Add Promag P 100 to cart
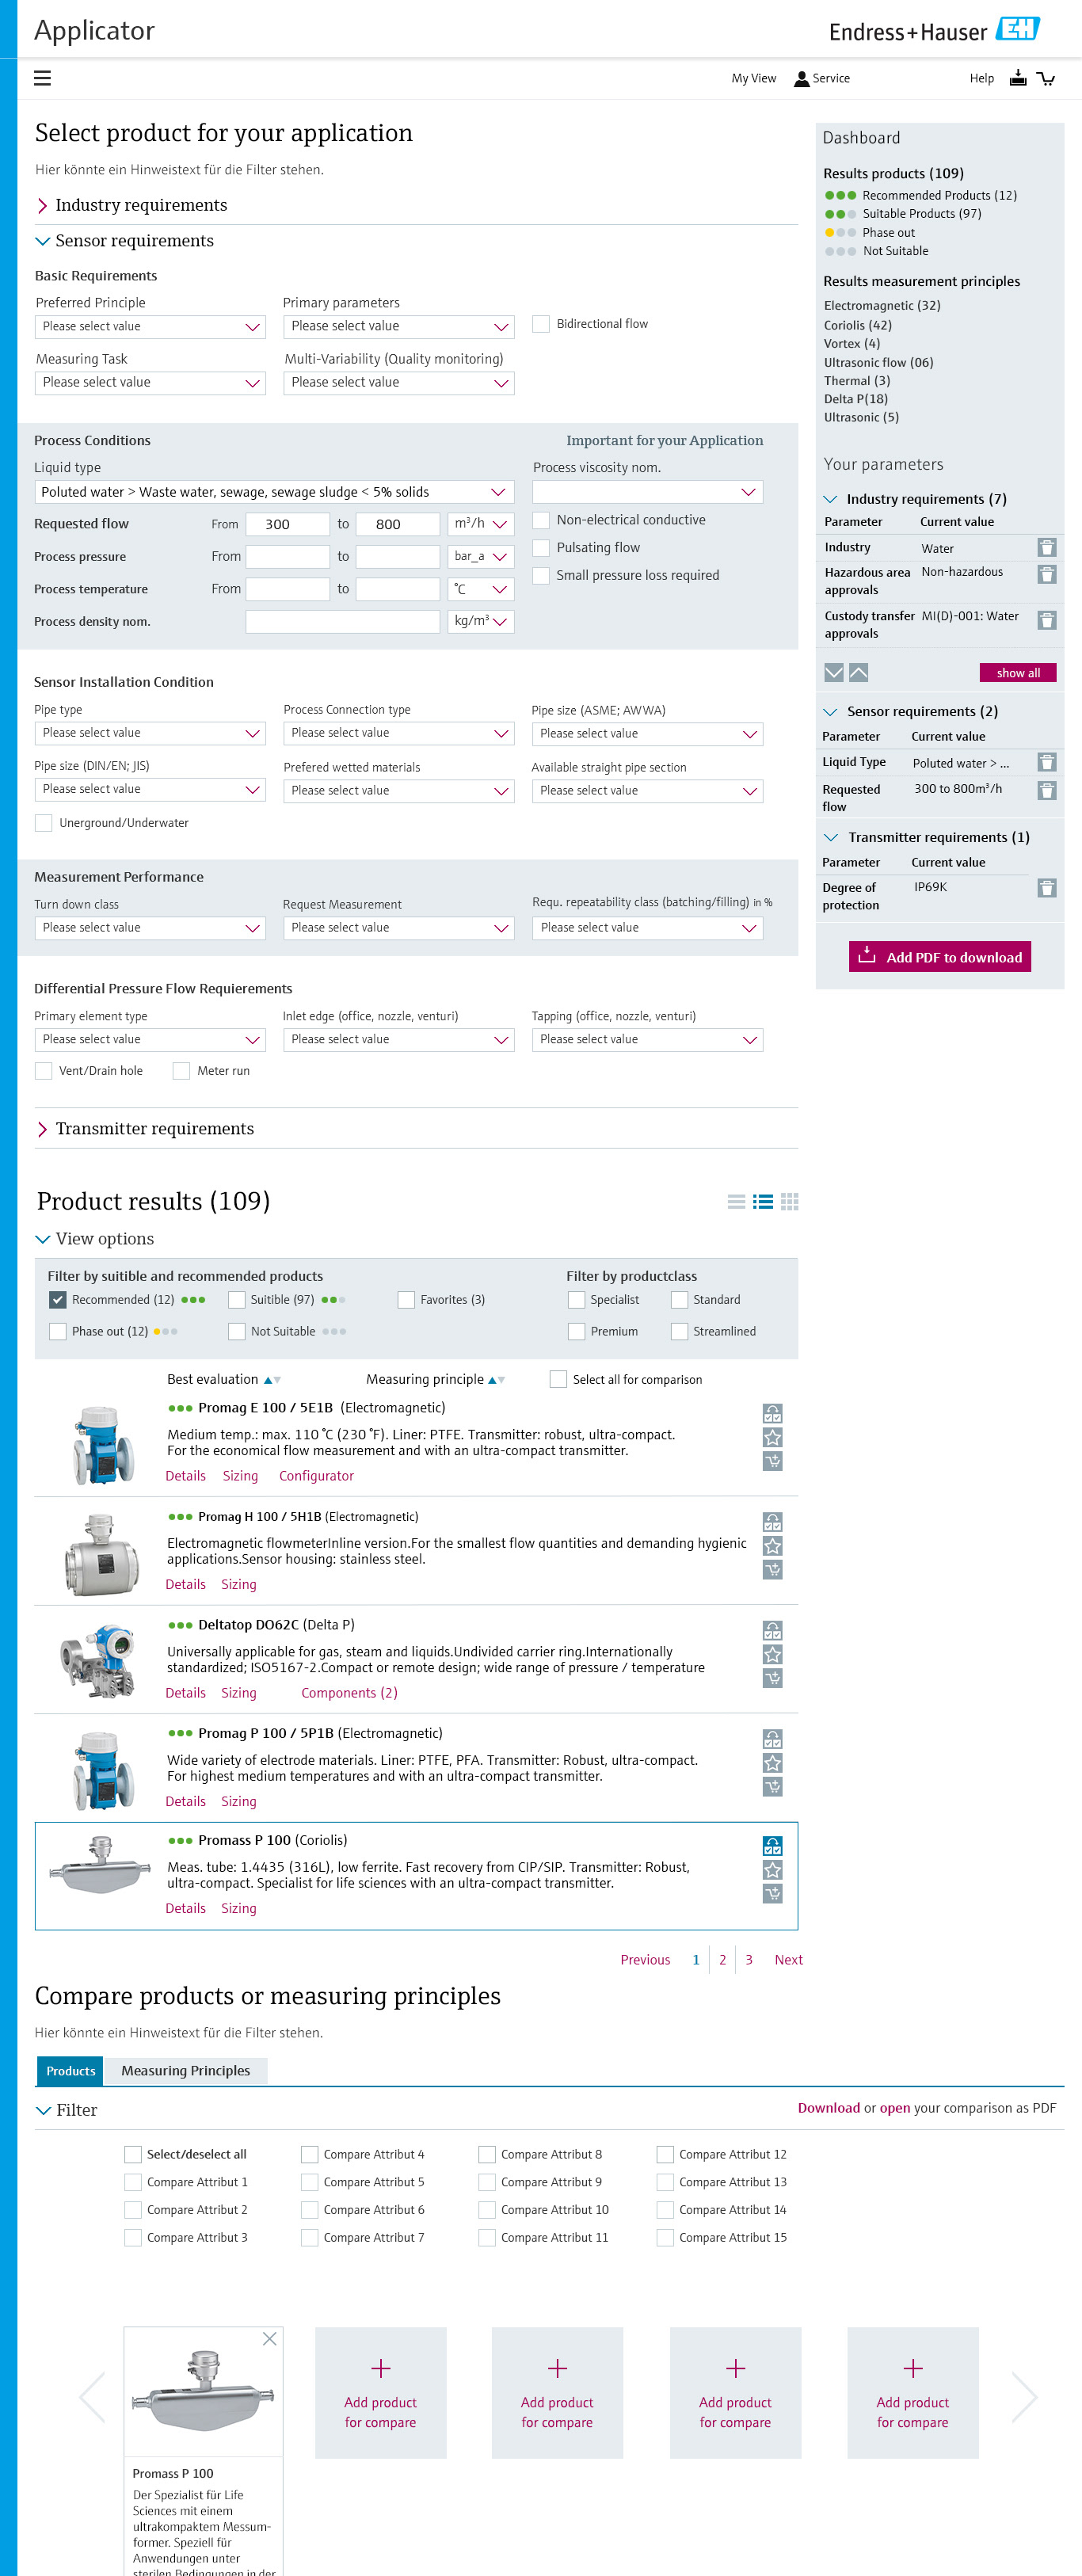This screenshot has height=2576, width=1082. pyautogui.click(x=773, y=1786)
